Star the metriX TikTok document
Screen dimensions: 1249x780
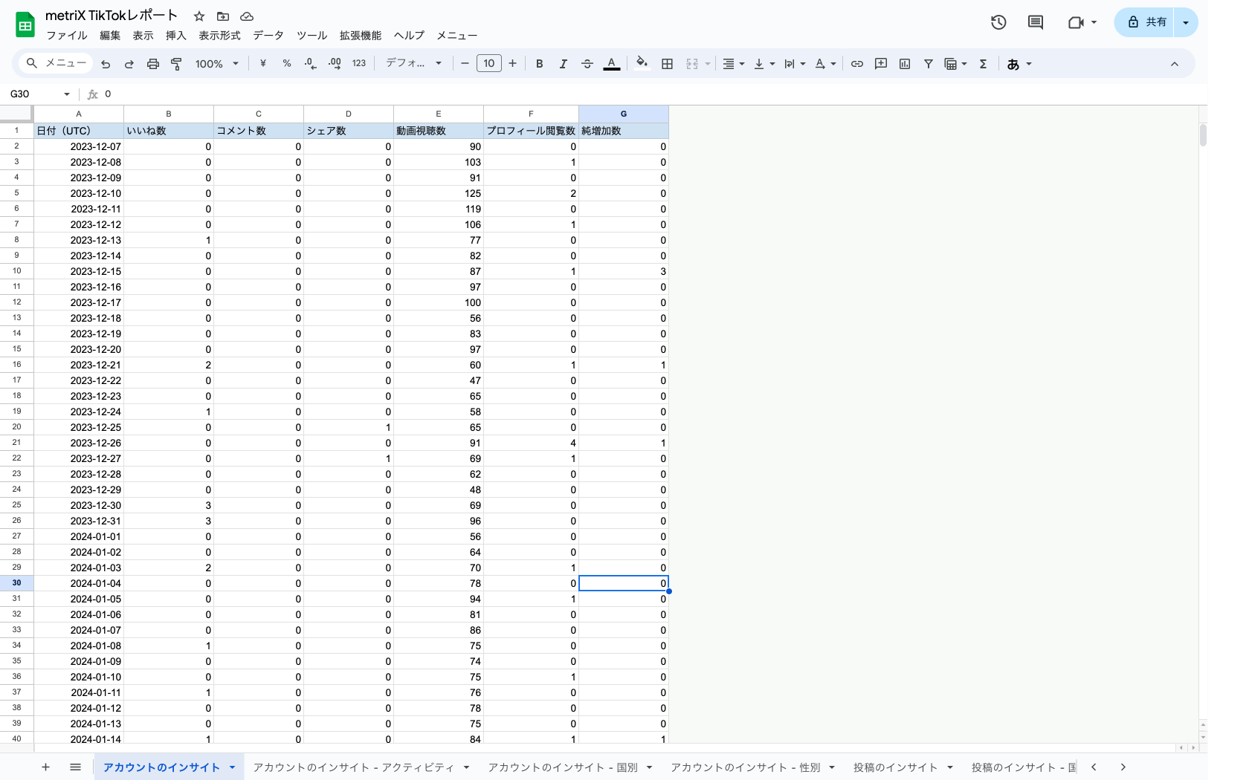pyautogui.click(x=199, y=16)
